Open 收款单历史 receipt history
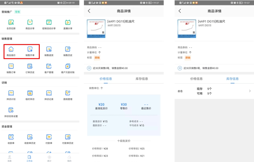Screen dimensions: 254x162 coord(30,139)
